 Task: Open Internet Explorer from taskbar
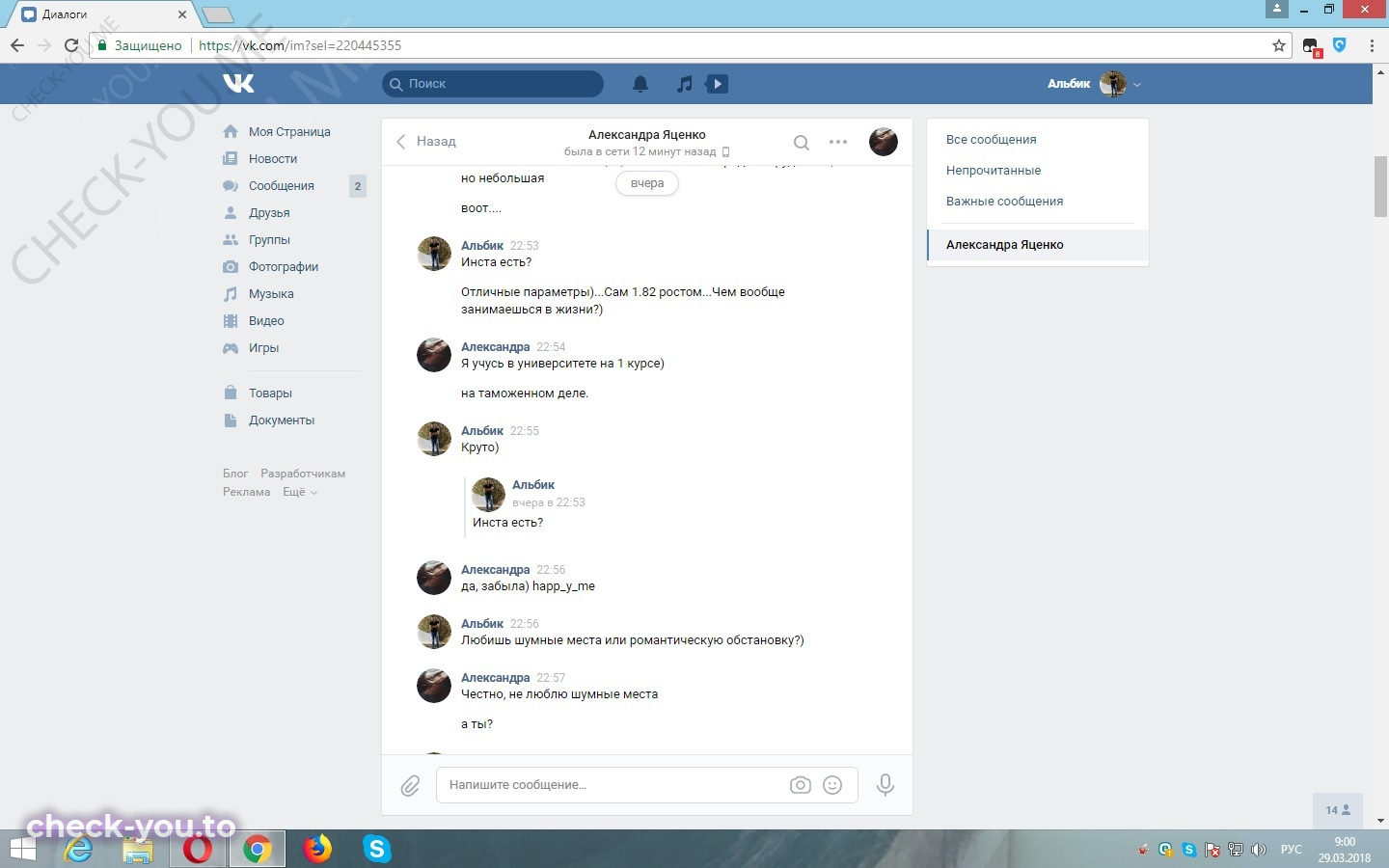78,849
